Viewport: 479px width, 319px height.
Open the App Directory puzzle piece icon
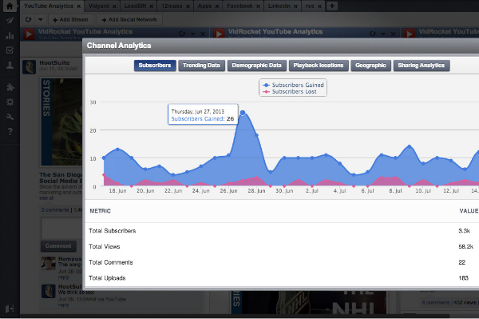[x=10, y=87]
